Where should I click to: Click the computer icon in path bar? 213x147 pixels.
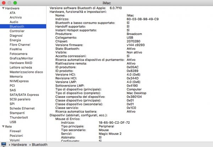(x=4, y=145)
